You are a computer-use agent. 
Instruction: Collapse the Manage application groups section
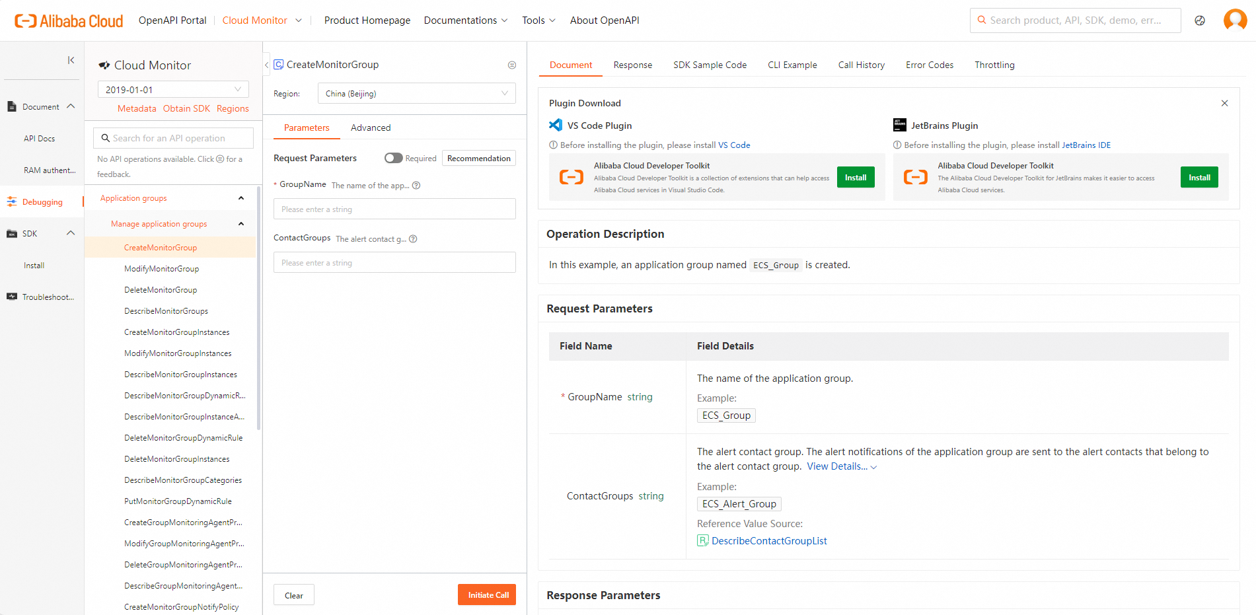[x=241, y=224]
